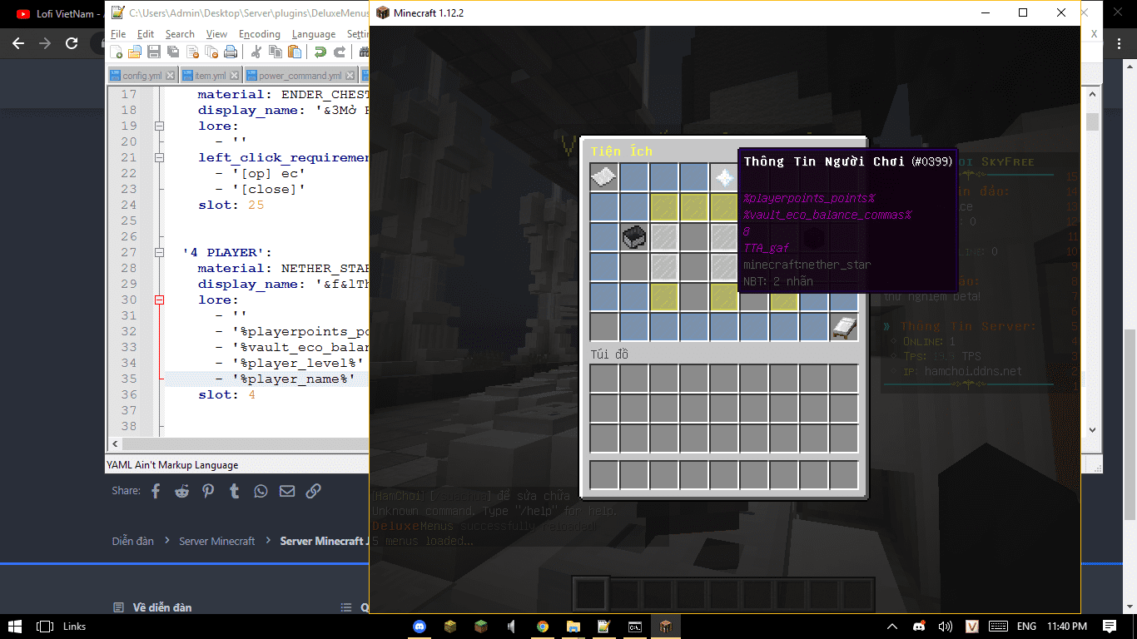Share via the Reddit icon

181,491
